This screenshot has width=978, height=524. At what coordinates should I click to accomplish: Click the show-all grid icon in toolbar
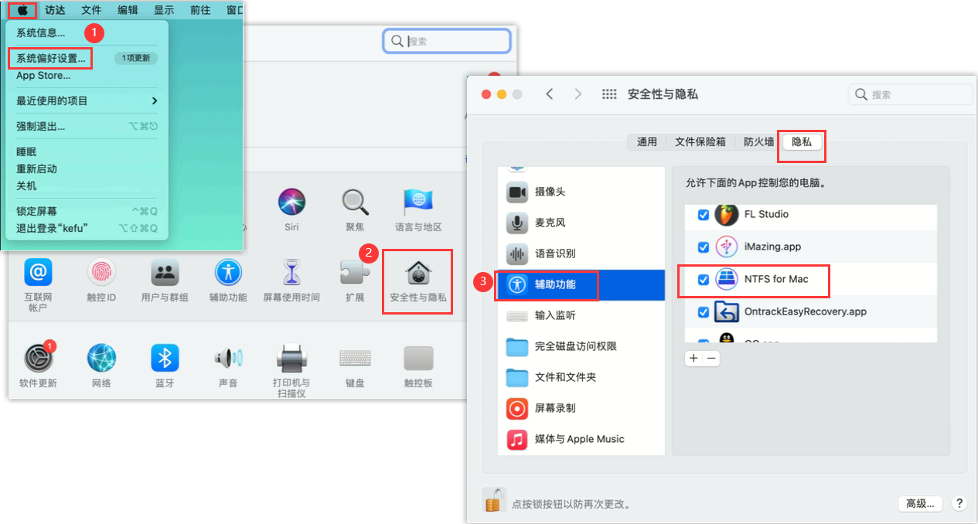pos(609,94)
